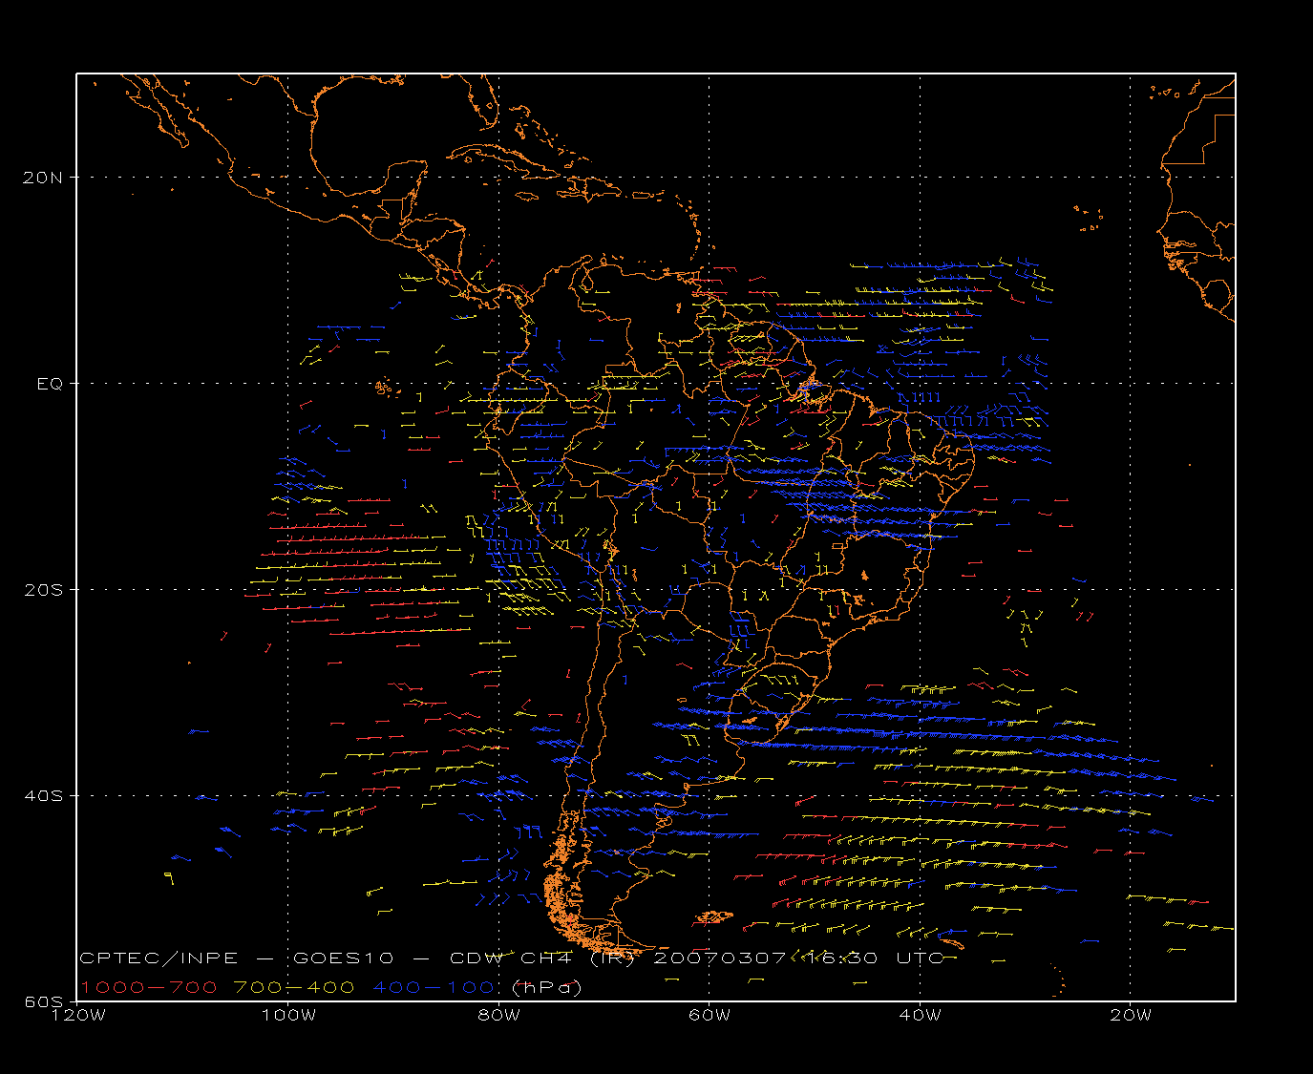The image size is (1313, 1074).
Task: Click the blue 400-100 legend entry
Action: [434, 987]
